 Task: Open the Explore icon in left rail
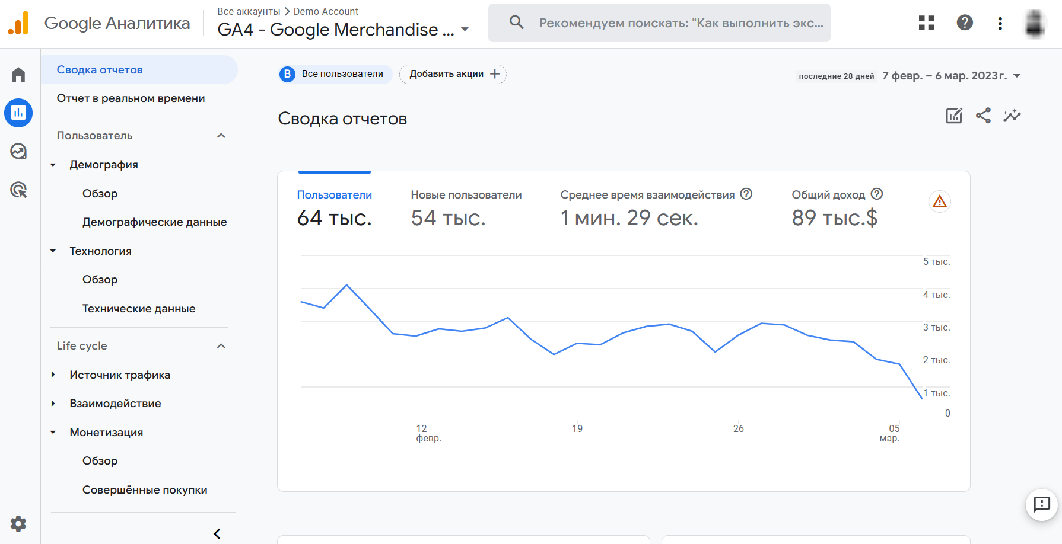[x=18, y=151]
